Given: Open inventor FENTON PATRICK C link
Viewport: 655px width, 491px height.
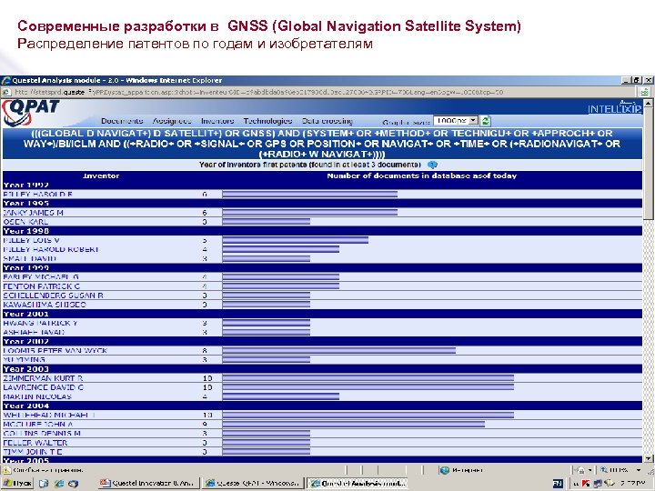Looking at the screenshot, I should click(x=41, y=286).
